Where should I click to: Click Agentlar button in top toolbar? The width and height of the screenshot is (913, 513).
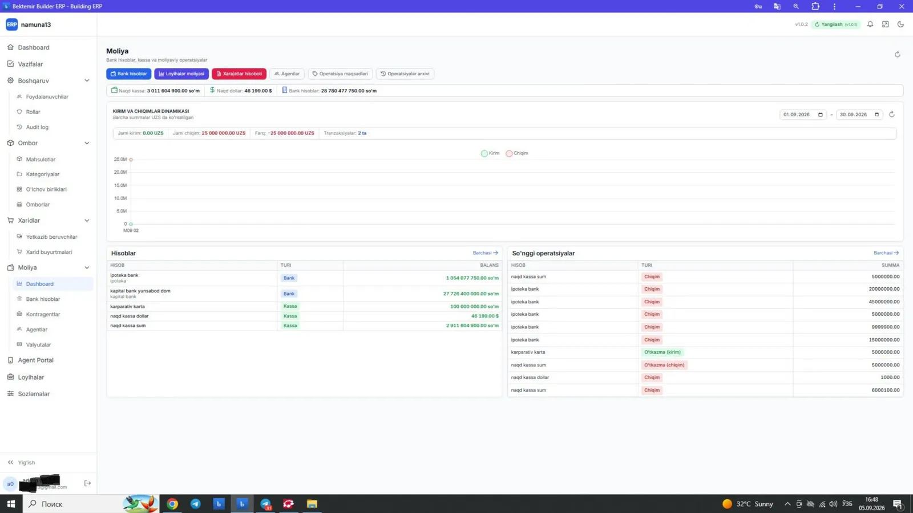[287, 74]
